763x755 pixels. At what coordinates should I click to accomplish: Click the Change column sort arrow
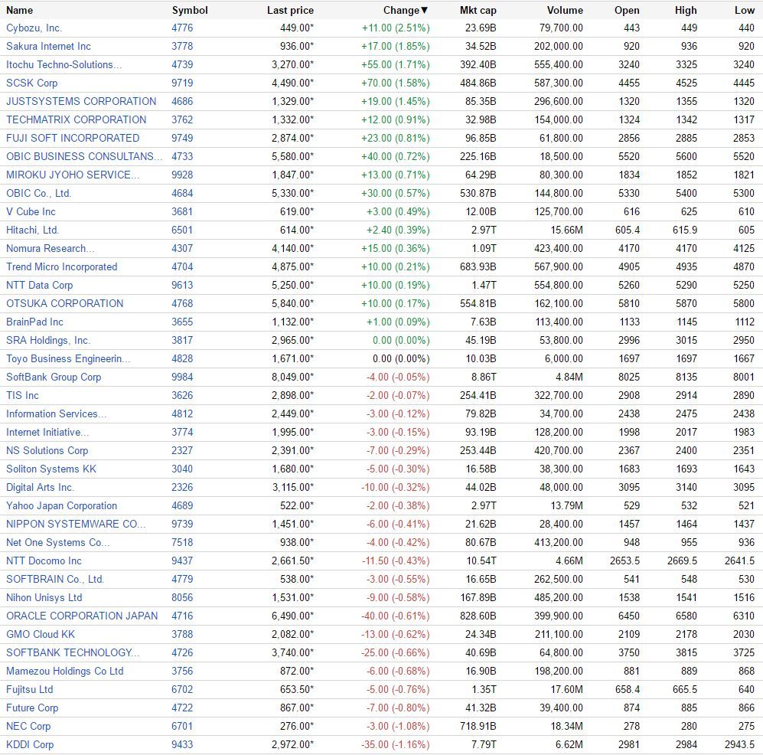(424, 10)
